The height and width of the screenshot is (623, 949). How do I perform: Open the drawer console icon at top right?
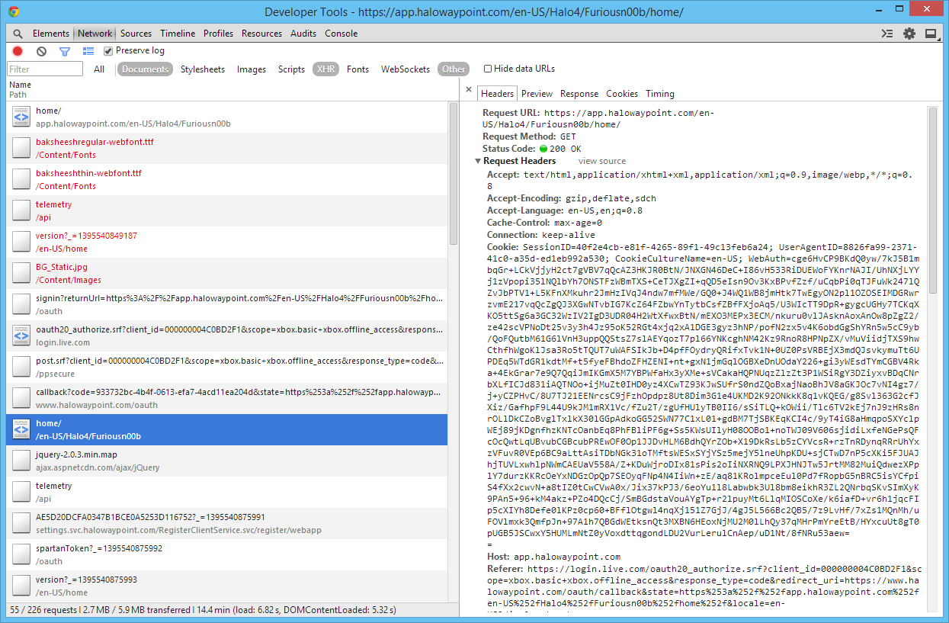click(886, 34)
